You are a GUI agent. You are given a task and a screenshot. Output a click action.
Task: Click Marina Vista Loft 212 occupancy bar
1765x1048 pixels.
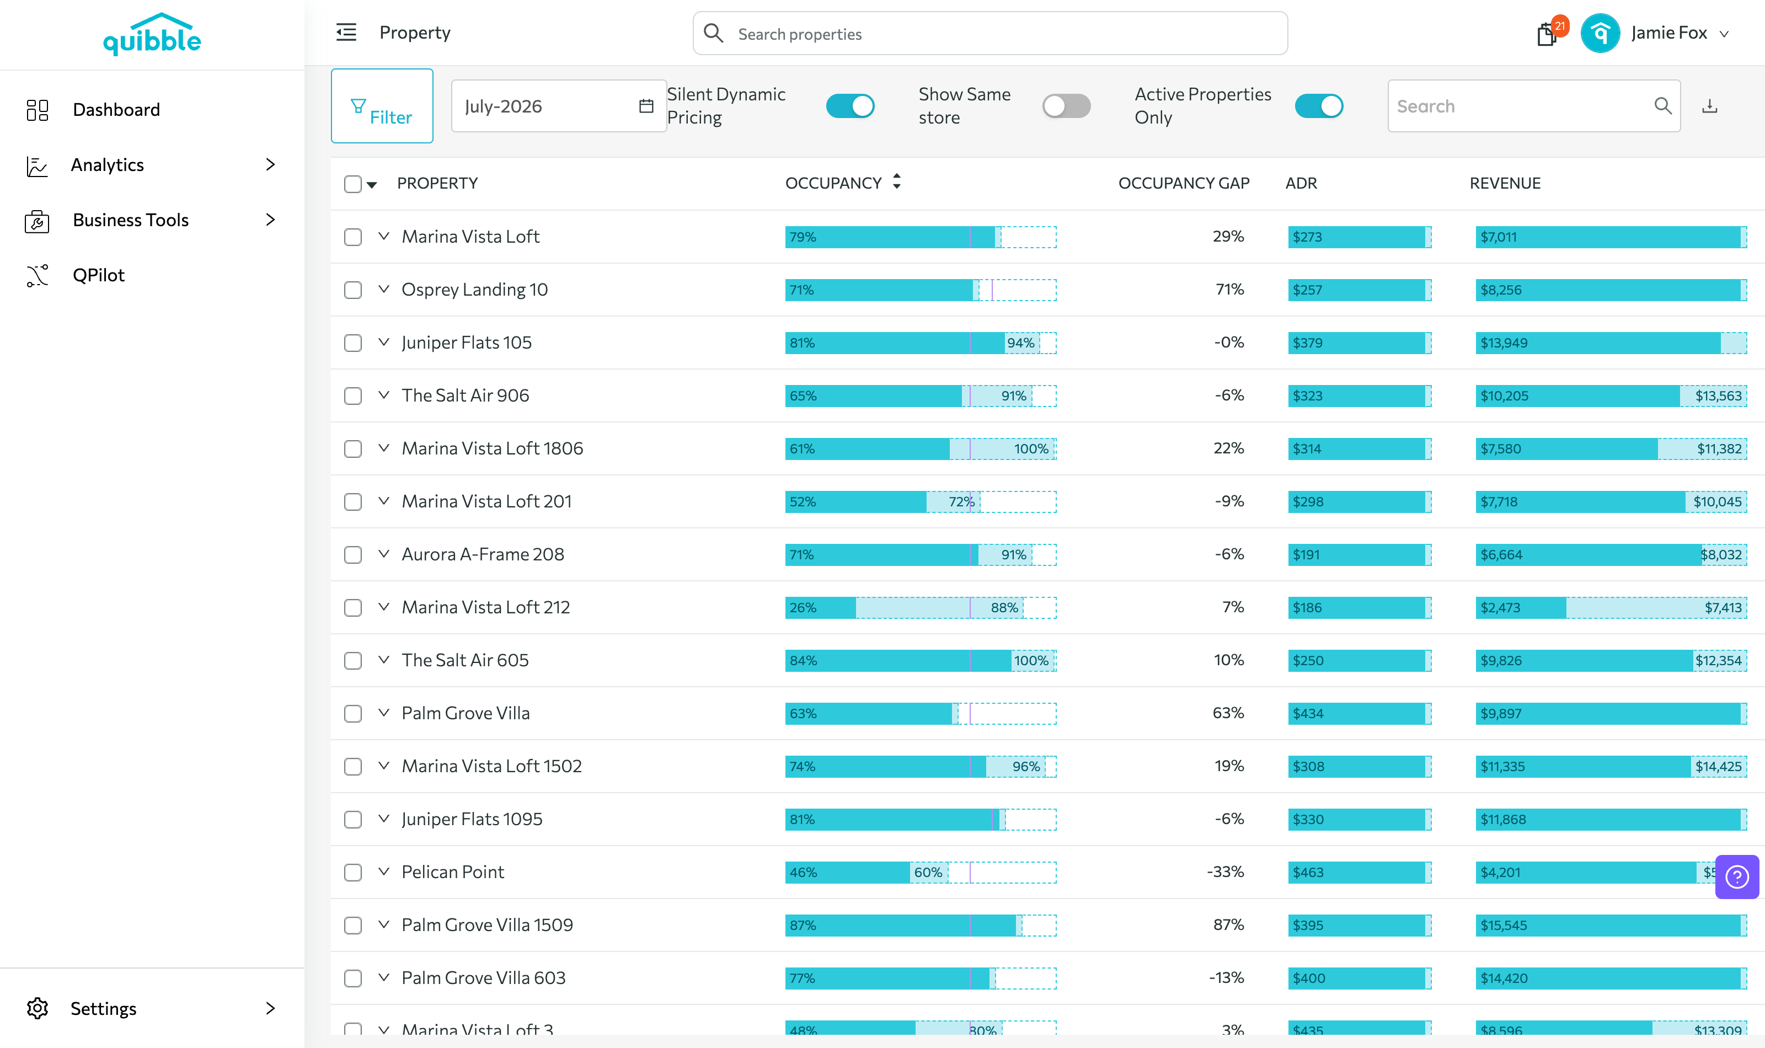[921, 607]
